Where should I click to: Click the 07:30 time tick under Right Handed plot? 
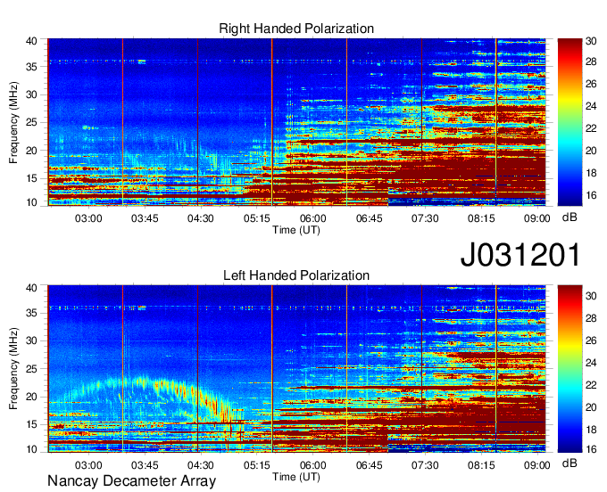(425, 218)
